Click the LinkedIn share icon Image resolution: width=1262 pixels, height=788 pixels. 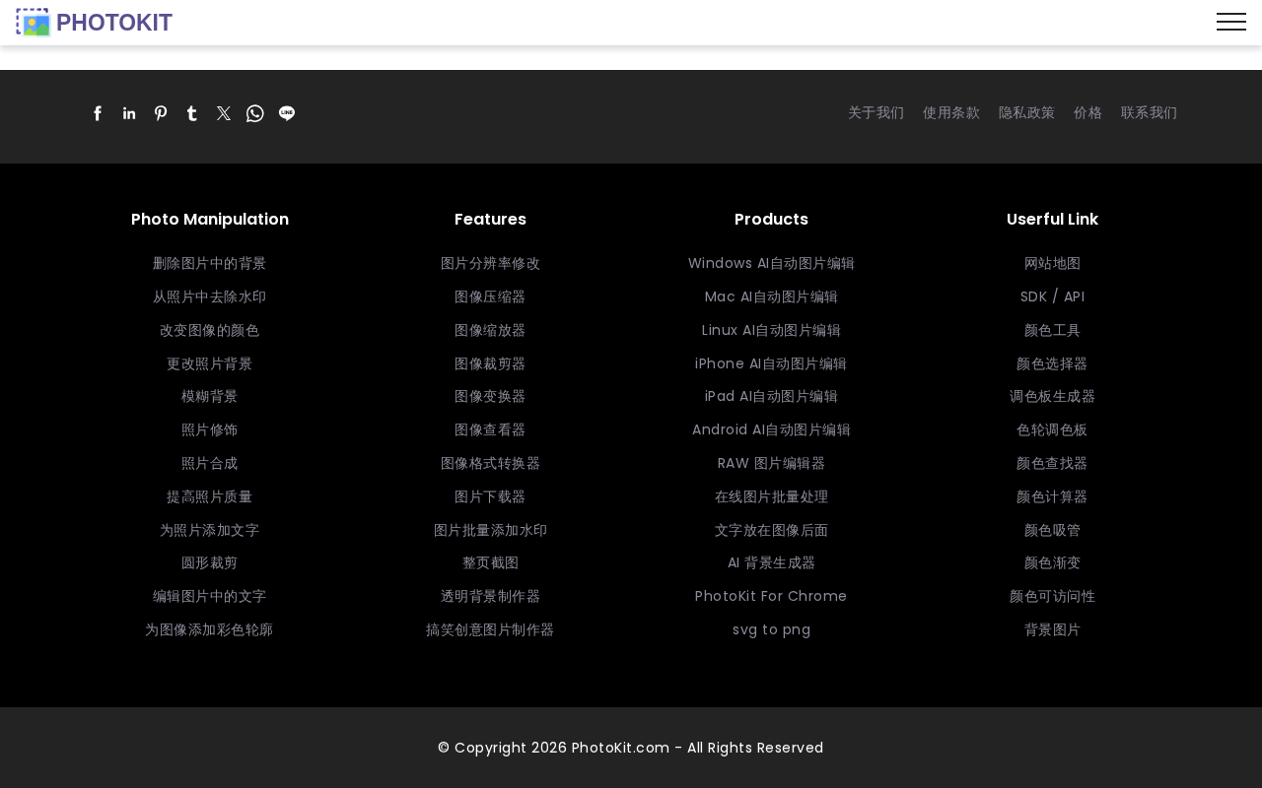[x=129, y=113]
